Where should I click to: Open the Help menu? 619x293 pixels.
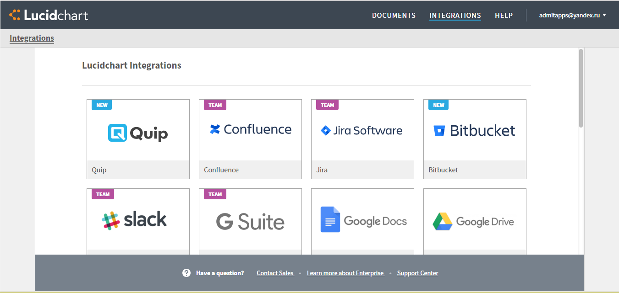504,16
